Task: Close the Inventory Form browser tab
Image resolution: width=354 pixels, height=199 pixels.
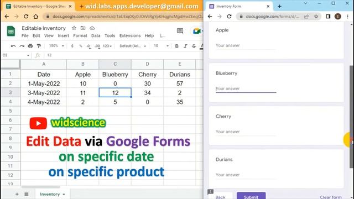Action: tap(268, 6)
